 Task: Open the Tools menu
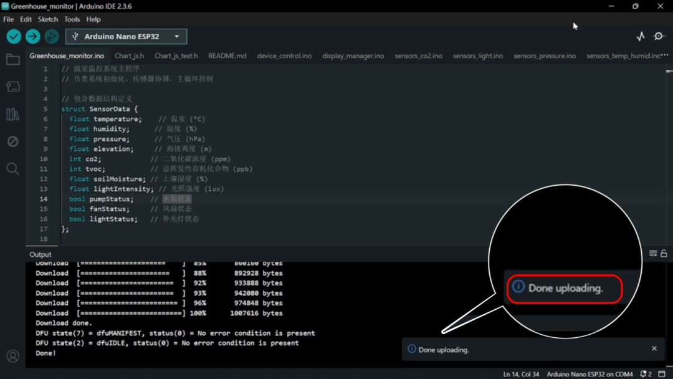coord(72,19)
